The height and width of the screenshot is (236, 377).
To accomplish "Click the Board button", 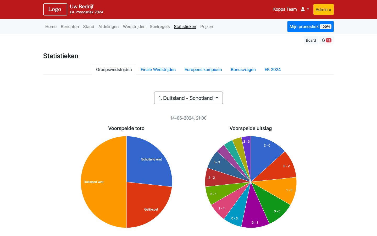I will [x=311, y=40].
